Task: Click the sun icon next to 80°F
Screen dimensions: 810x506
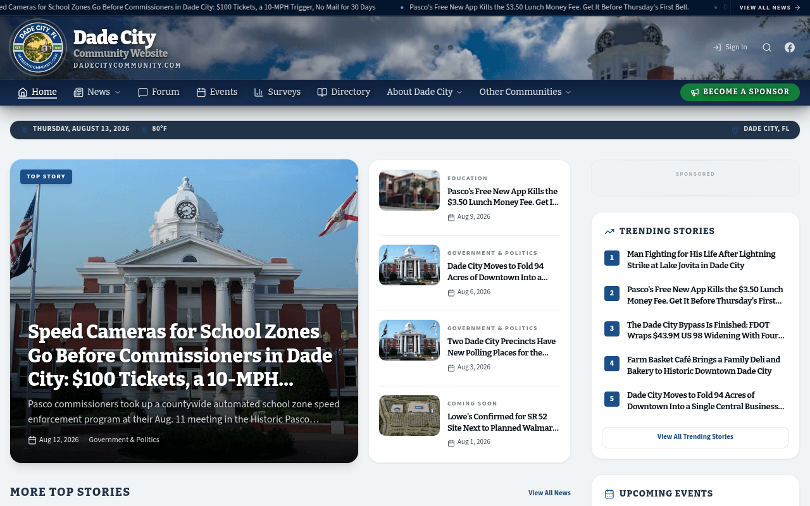Action: coord(144,130)
